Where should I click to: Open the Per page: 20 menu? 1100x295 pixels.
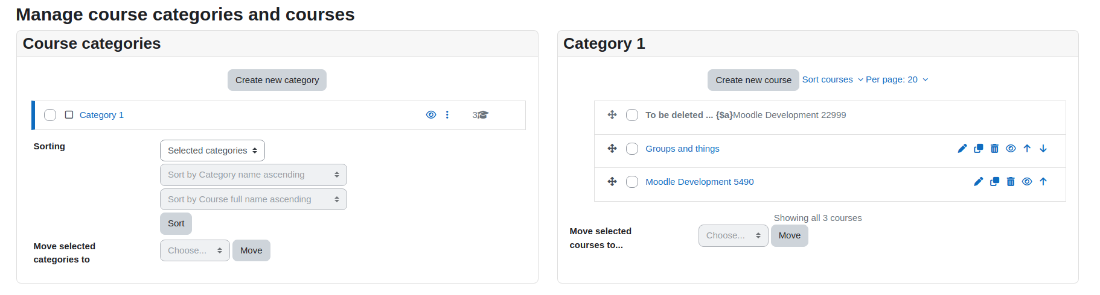[897, 79]
